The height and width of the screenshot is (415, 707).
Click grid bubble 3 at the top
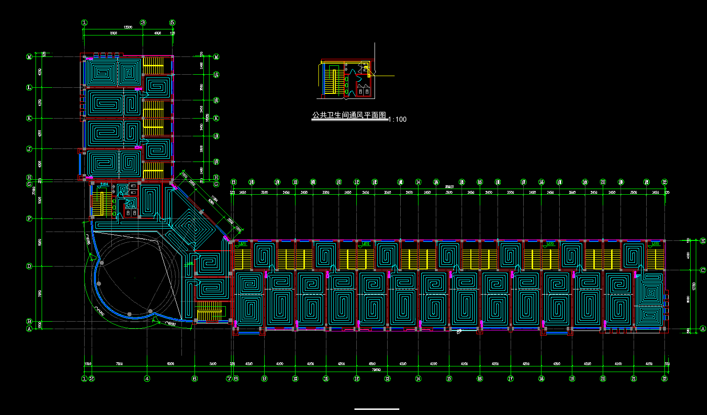tap(143, 22)
